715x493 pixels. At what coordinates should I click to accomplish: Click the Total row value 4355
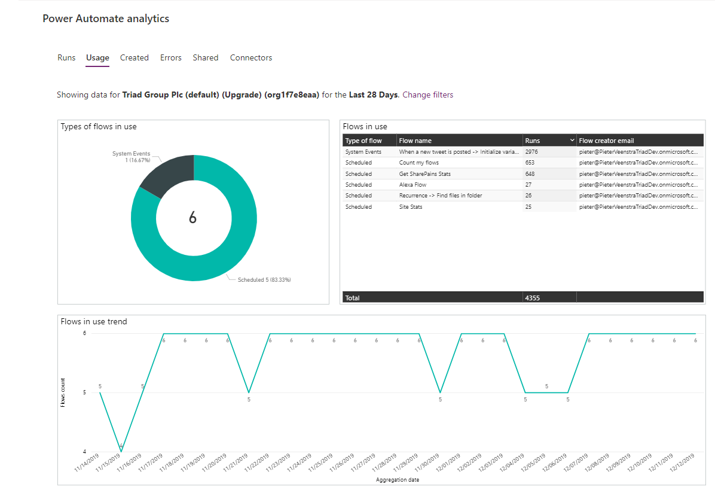[532, 297]
